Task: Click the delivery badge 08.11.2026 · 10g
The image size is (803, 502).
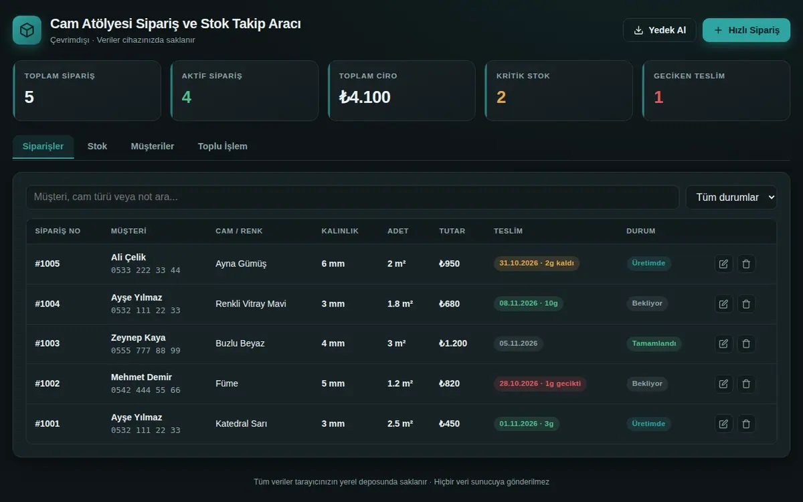Action: [x=529, y=303]
